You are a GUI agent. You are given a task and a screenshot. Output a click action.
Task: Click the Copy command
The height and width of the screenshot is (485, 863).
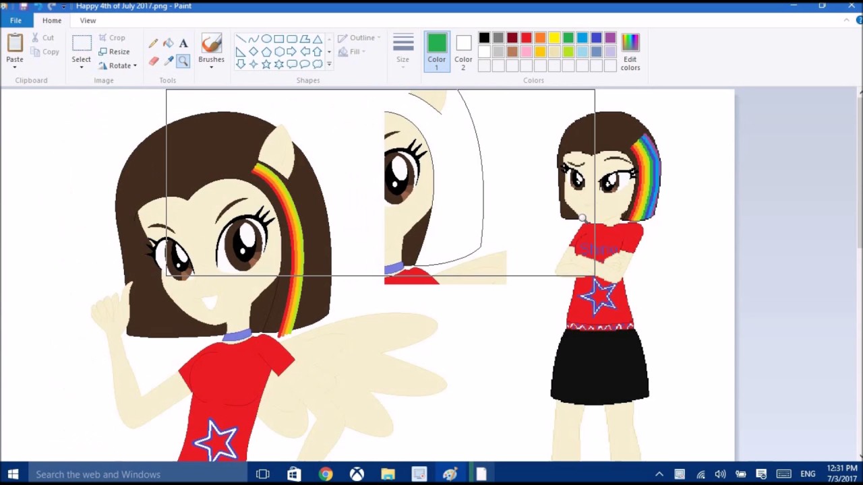coord(45,52)
